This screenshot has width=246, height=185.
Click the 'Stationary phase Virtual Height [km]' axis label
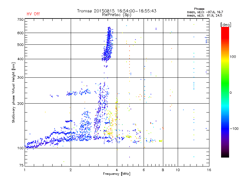14,93
